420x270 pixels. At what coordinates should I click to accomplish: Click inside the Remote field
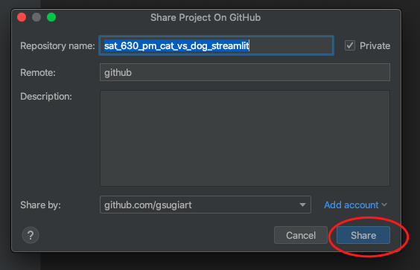pos(245,72)
